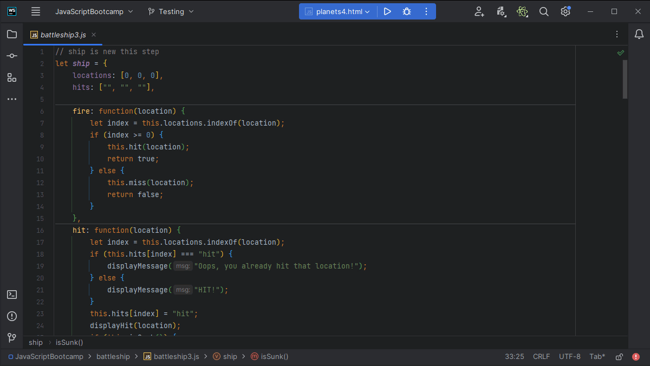Open the main hamburger menu
Viewport: 650px width, 366px height.
[36, 11]
